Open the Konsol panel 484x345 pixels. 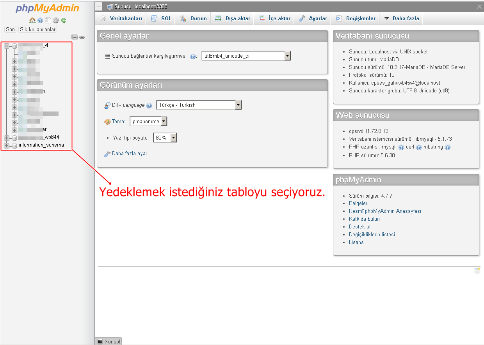(x=109, y=341)
